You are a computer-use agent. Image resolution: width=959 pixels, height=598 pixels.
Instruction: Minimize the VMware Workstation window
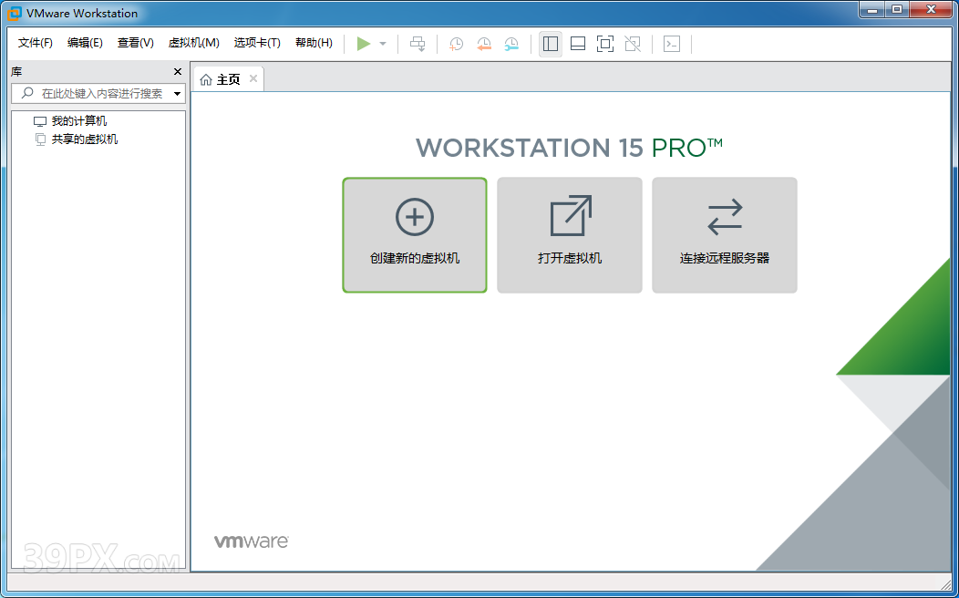click(x=872, y=10)
